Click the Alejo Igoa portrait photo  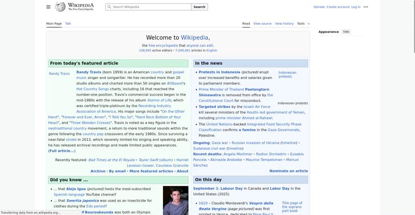[x=175, y=200]
